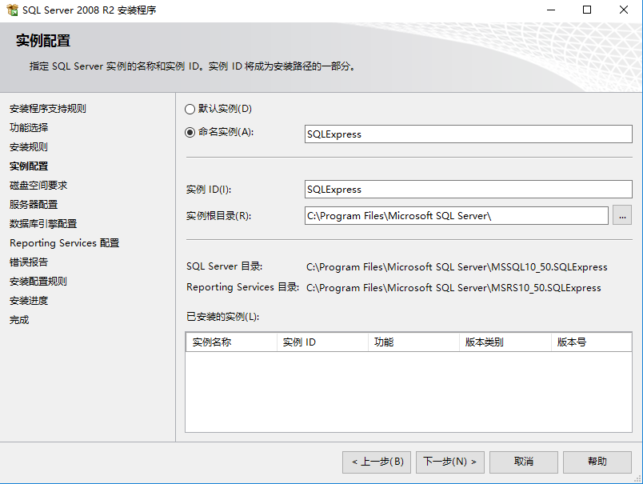Open the browse (...) button for root directory

tap(622, 216)
